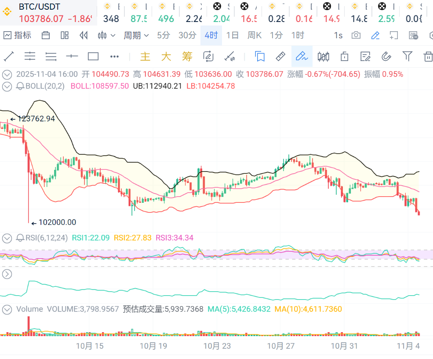433x359 pixels.
Task: Toggle the RSI indicator alert bell
Action: [20, 238]
